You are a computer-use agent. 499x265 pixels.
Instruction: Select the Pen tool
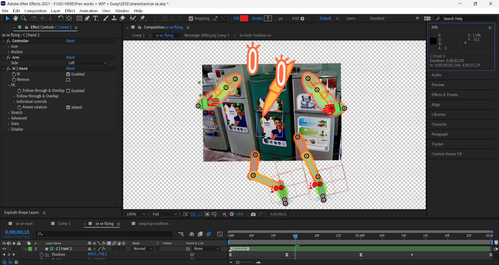point(87,18)
